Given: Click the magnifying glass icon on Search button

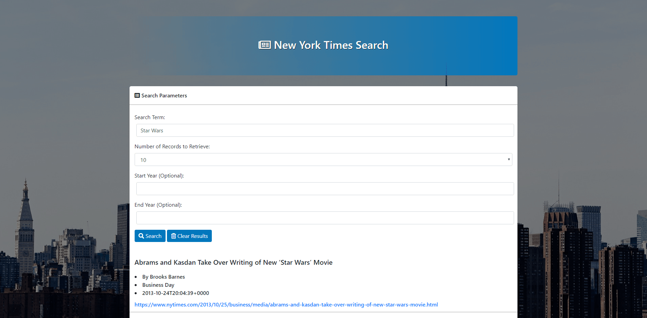Looking at the screenshot, I should [141, 236].
